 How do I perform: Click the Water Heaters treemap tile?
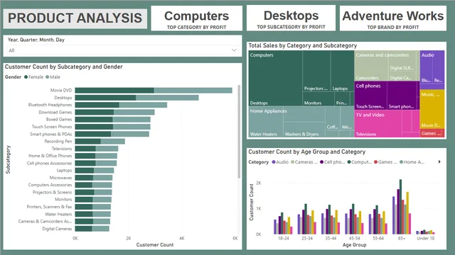click(265, 122)
